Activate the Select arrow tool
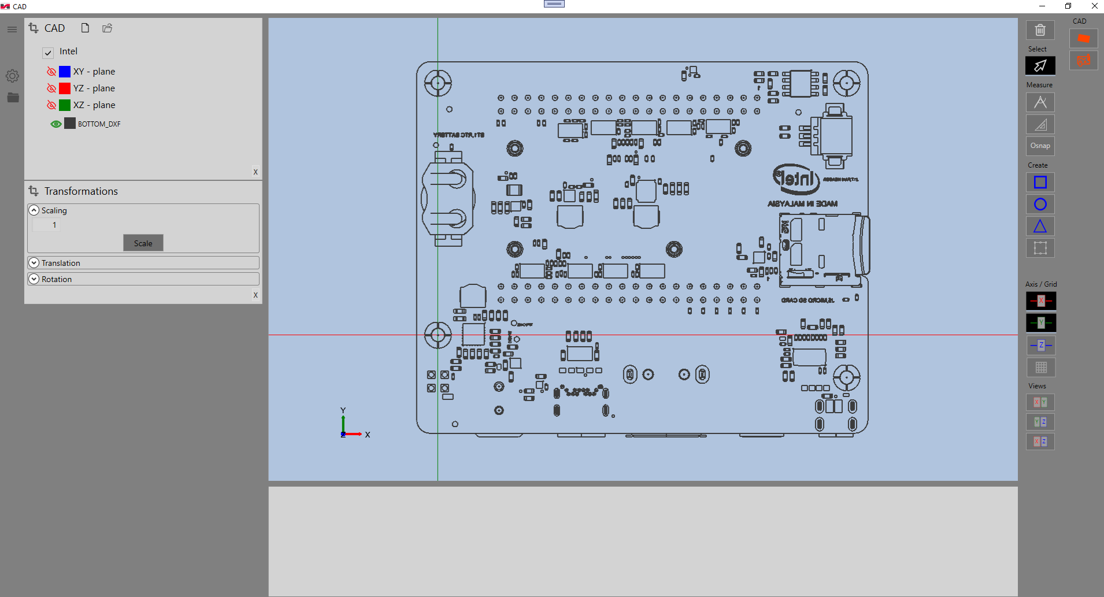Image resolution: width=1104 pixels, height=597 pixels. 1040,65
